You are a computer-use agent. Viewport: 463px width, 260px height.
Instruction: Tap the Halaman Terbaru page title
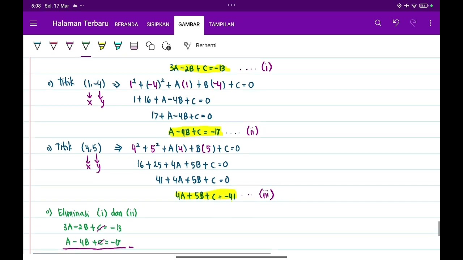(80, 23)
